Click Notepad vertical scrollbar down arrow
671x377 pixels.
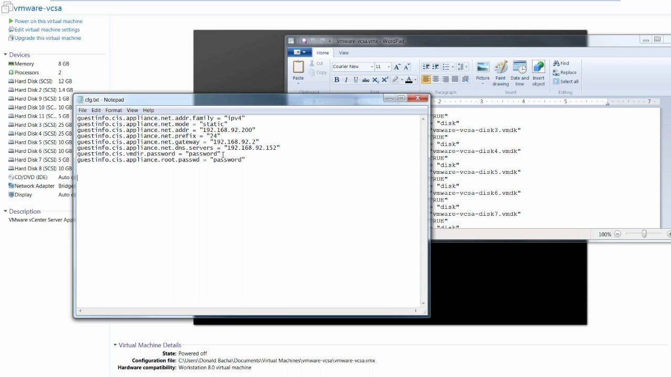[x=424, y=303]
